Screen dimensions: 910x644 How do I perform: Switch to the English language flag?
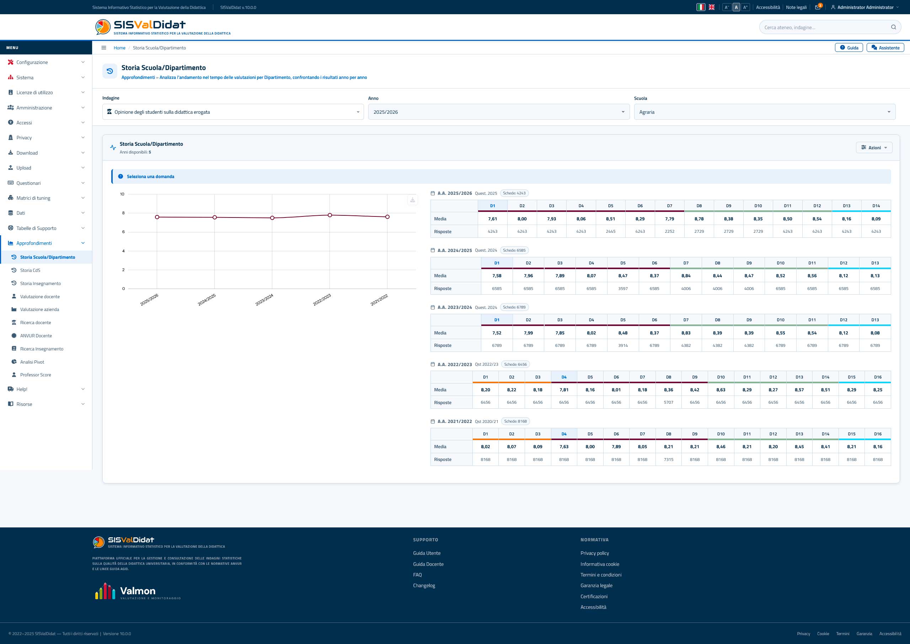pyautogui.click(x=712, y=7)
